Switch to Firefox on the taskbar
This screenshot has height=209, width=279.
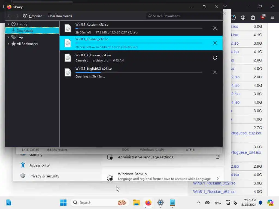(148, 202)
